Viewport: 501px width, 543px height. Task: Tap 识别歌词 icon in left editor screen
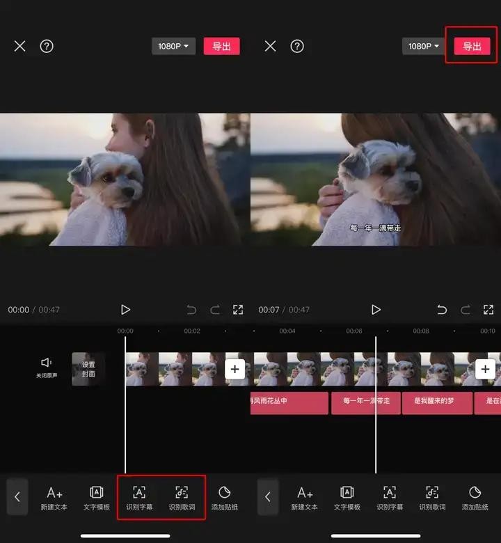tap(182, 497)
